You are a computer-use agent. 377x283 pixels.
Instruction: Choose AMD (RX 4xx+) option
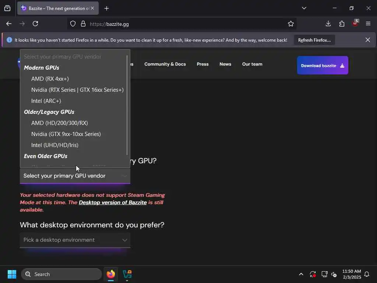(75, 79)
